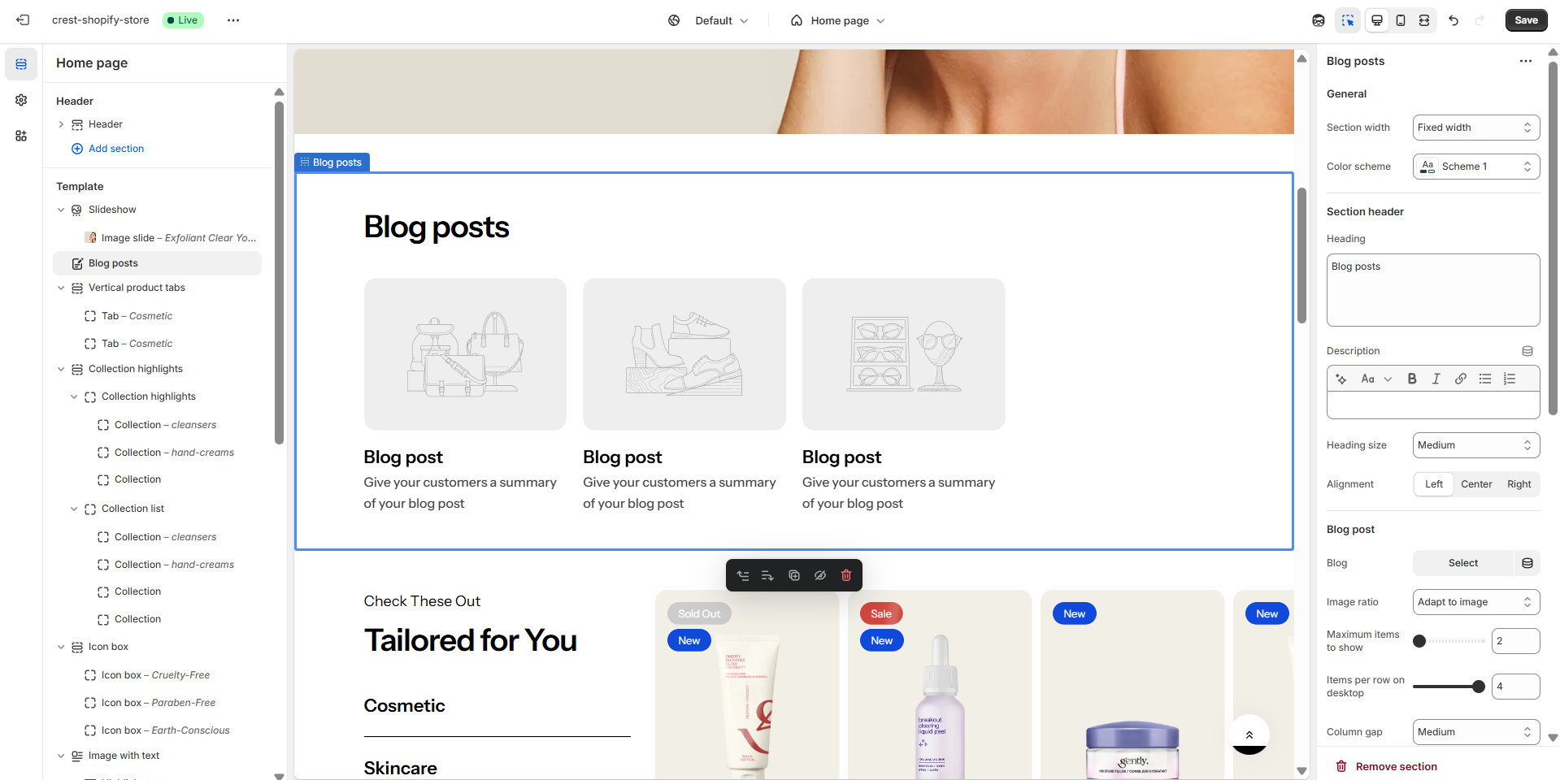Set heading alignment to Right

coord(1519,484)
